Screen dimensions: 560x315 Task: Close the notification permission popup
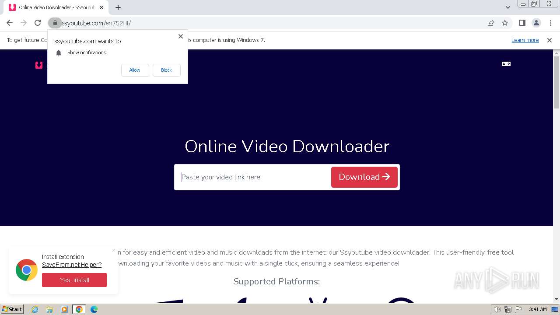[180, 36]
